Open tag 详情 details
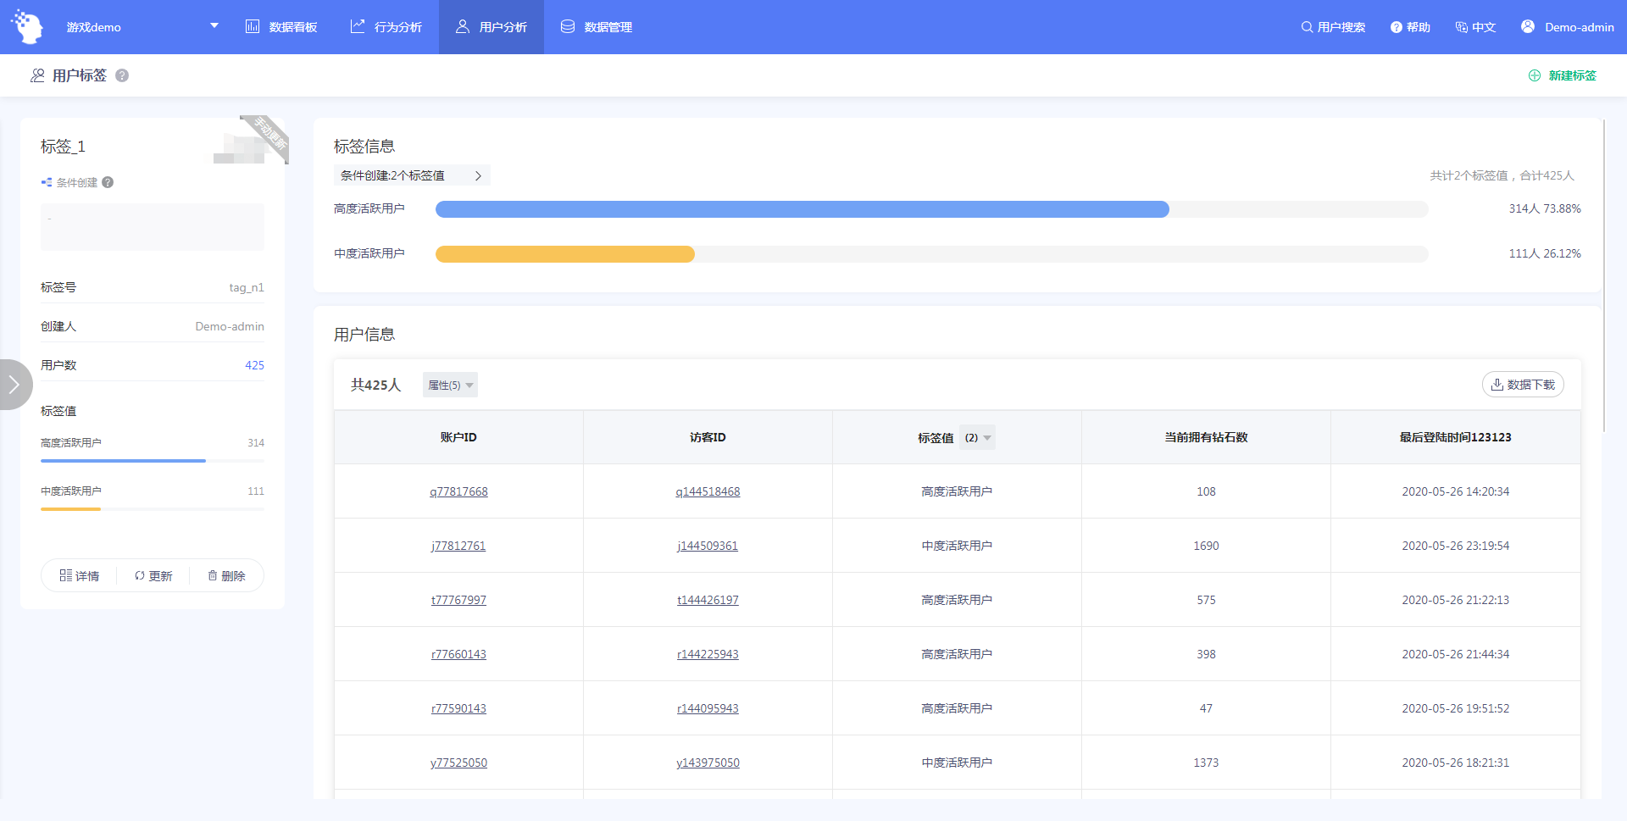 click(x=80, y=575)
